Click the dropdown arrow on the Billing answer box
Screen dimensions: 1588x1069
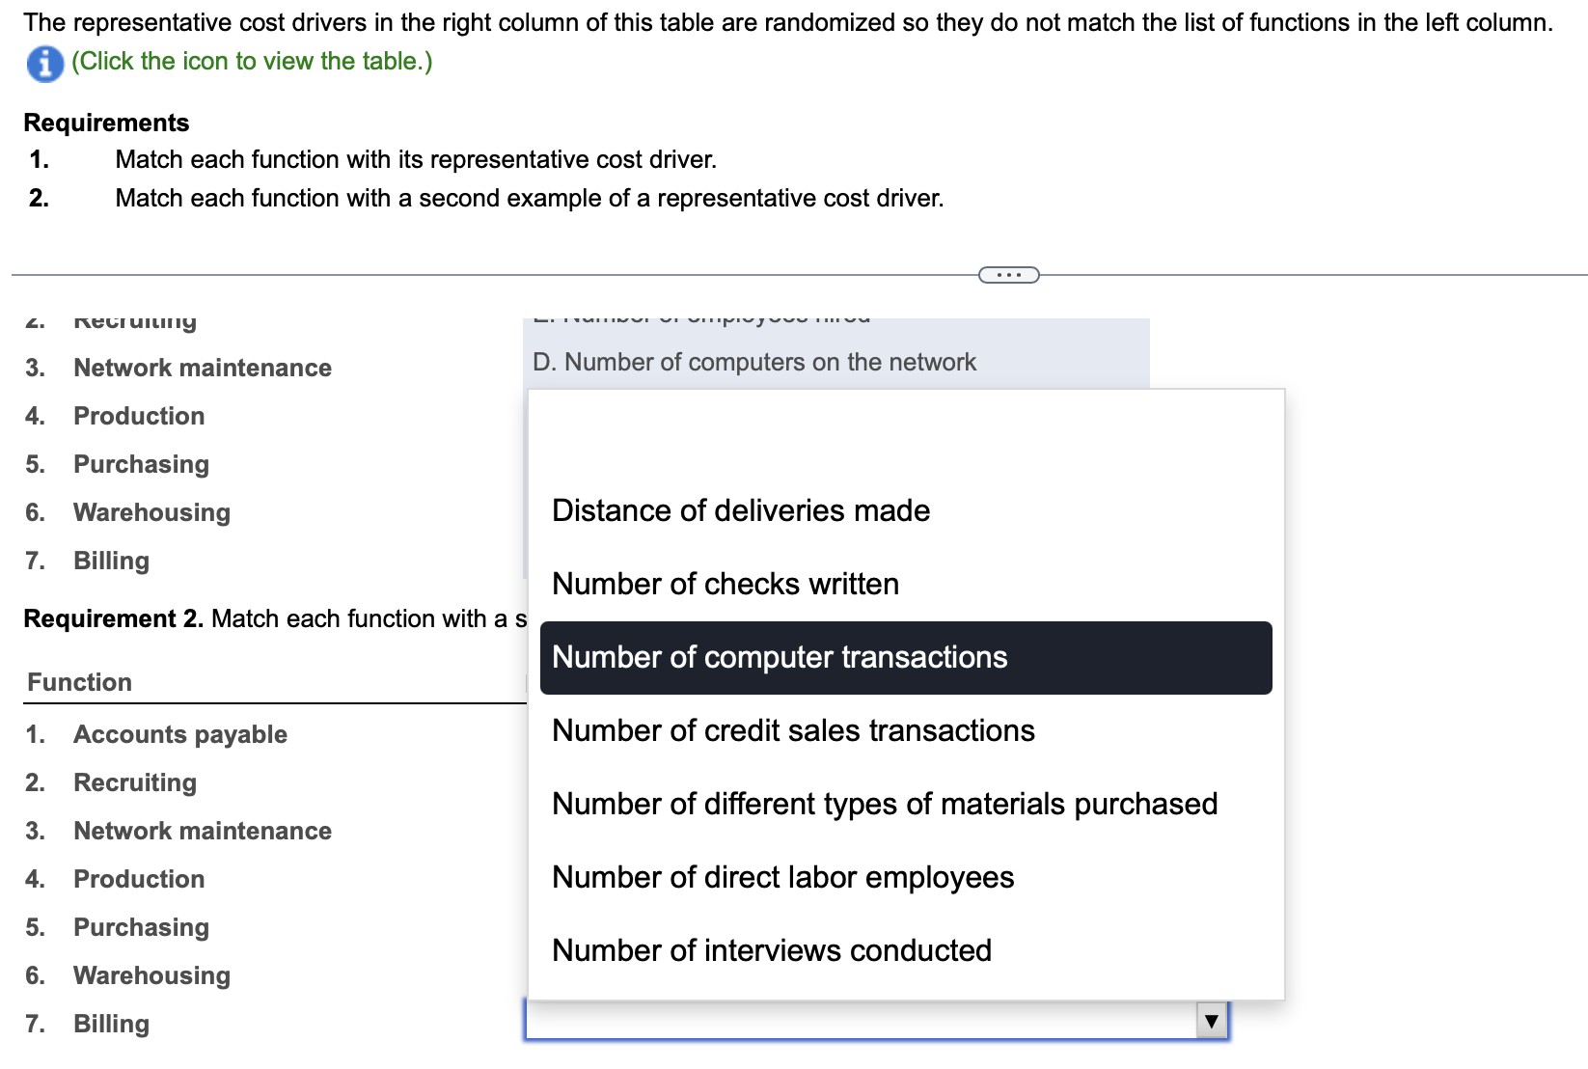1211,1021
